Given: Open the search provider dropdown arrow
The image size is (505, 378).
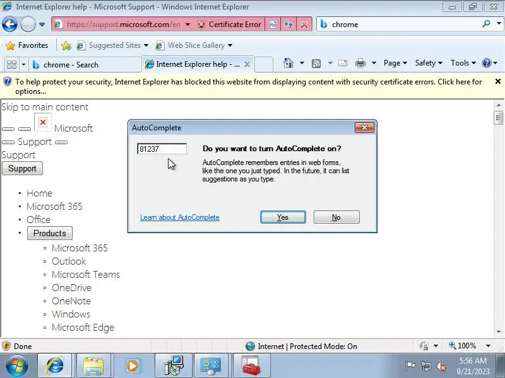Looking at the screenshot, I should pyautogui.click(x=499, y=24).
